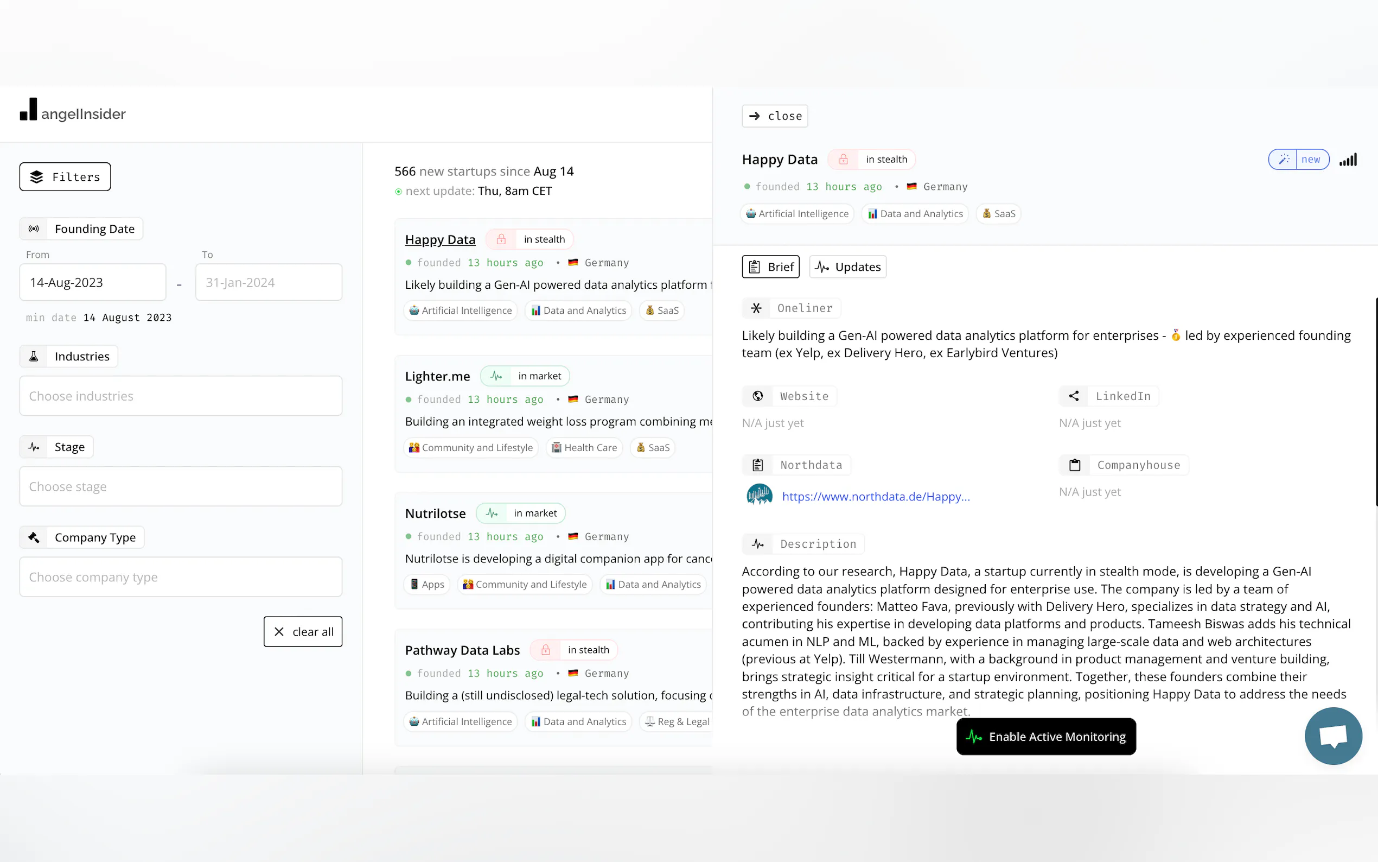The height and width of the screenshot is (862, 1378).
Task: Click the clear all button
Action: [x=303, y=632]
